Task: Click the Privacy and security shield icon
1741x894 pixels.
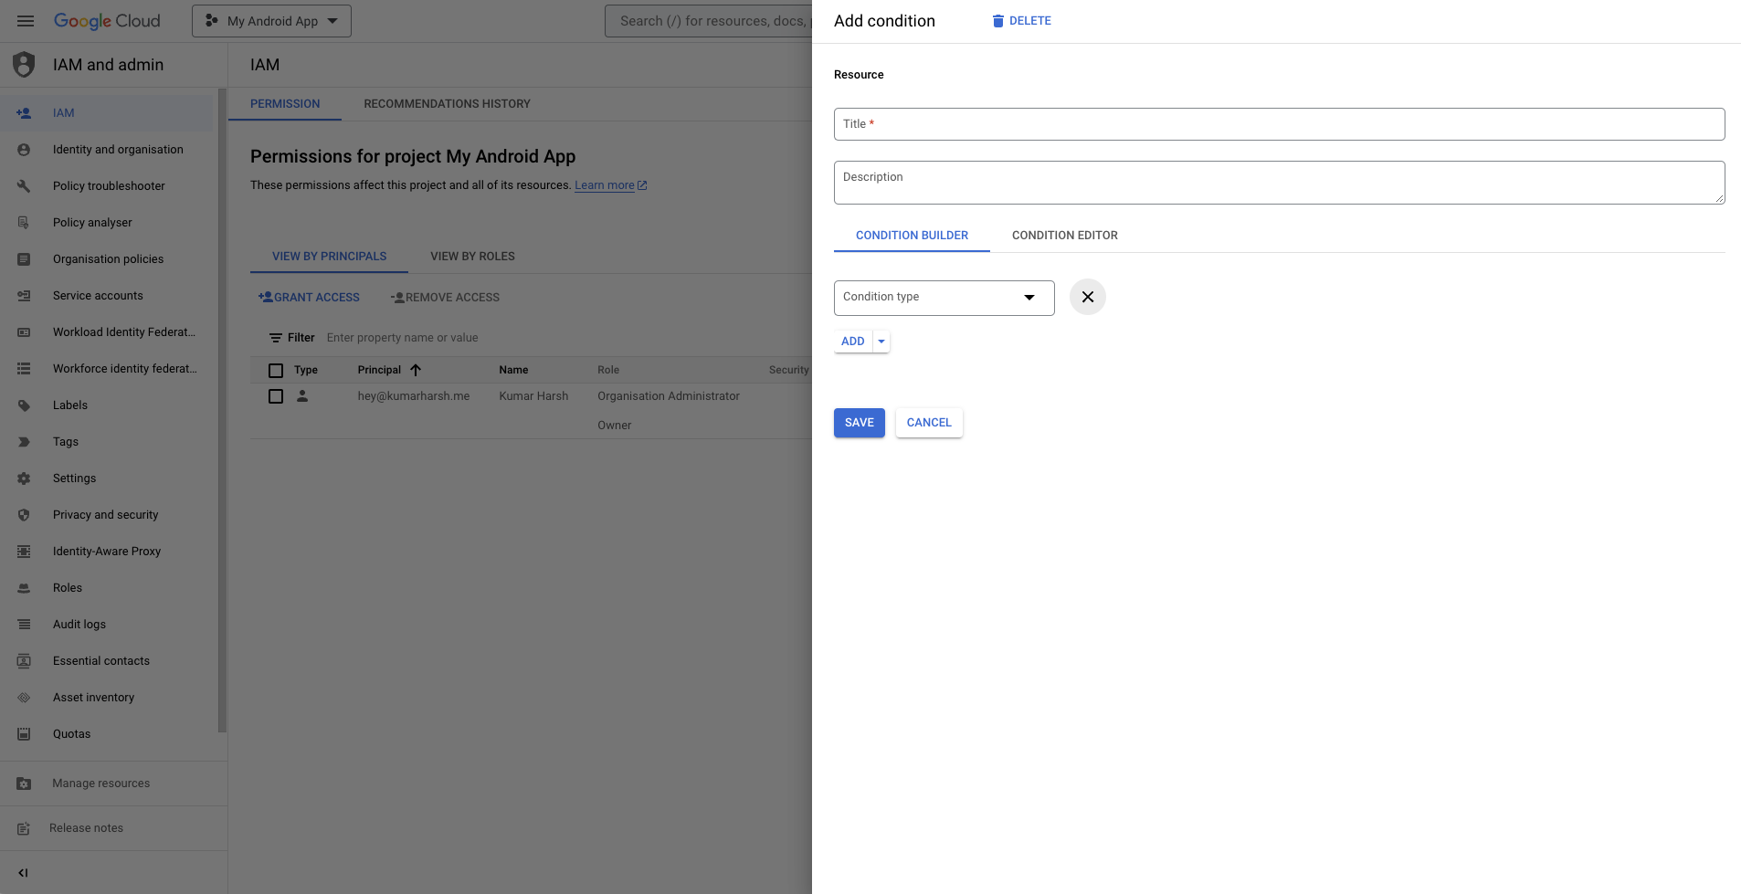Action: tap(24, 515)
